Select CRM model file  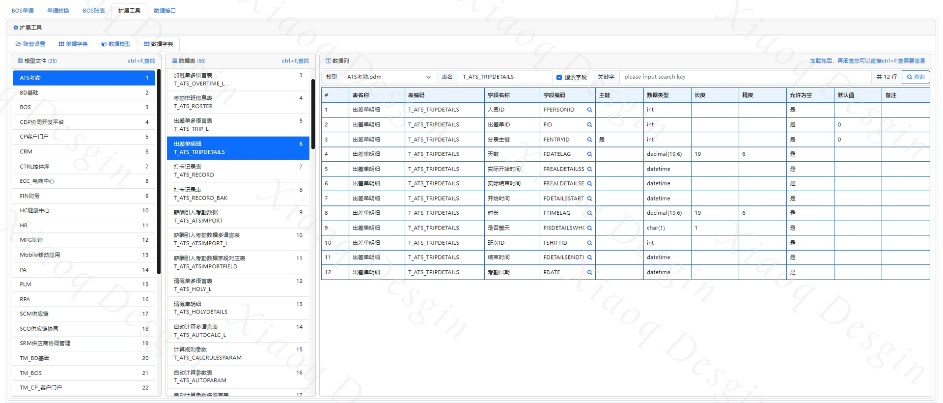click(84, 151)
